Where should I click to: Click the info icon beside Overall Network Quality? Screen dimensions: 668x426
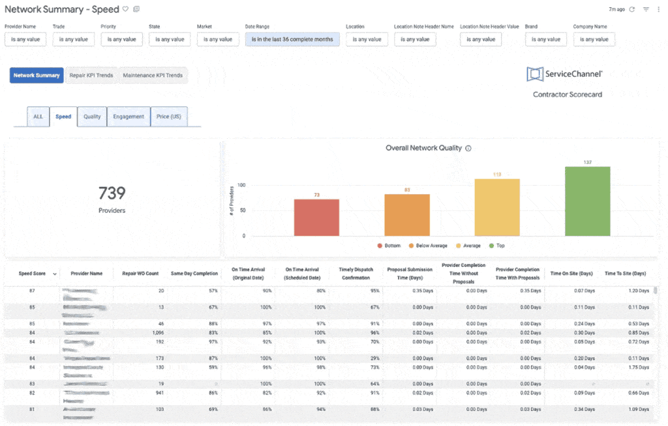click(x=468, y=149)
